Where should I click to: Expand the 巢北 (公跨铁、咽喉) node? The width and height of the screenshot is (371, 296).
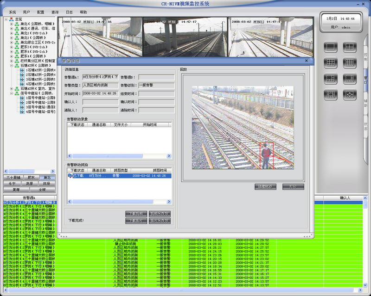pyautogui.click(x=12, y=24)
